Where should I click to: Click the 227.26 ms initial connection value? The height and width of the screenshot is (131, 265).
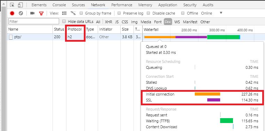[x=250, y=94]
